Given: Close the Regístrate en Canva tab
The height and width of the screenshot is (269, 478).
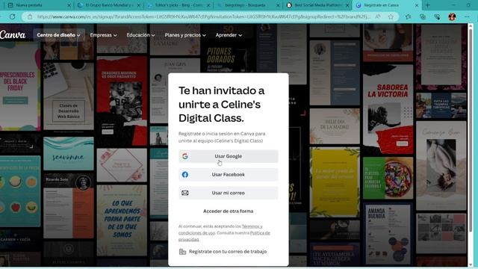Looking at the screenshot, I should click(x=417, y=5).
